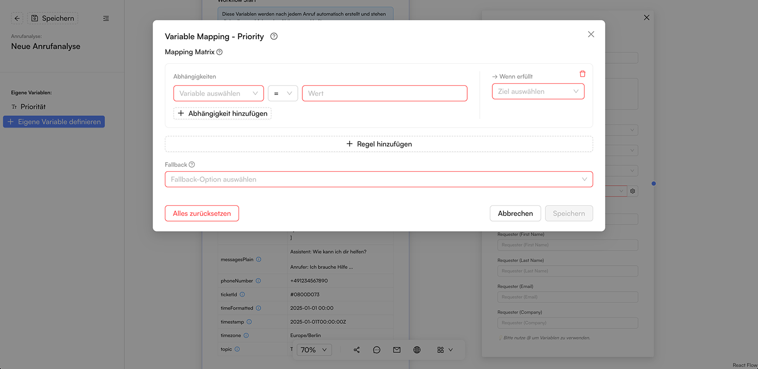Change the equals operator dropdown
This screenshot has height=369, width=758.
pos(283,93)
